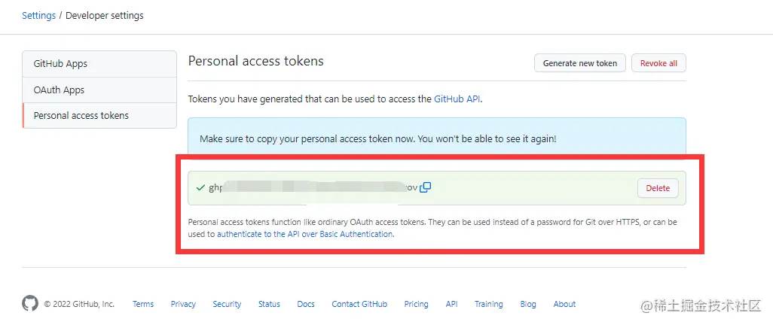Screen dimensions: 773x325
Task: Select OAuth Apps sidebar item
Action: [x=99, y=90]
